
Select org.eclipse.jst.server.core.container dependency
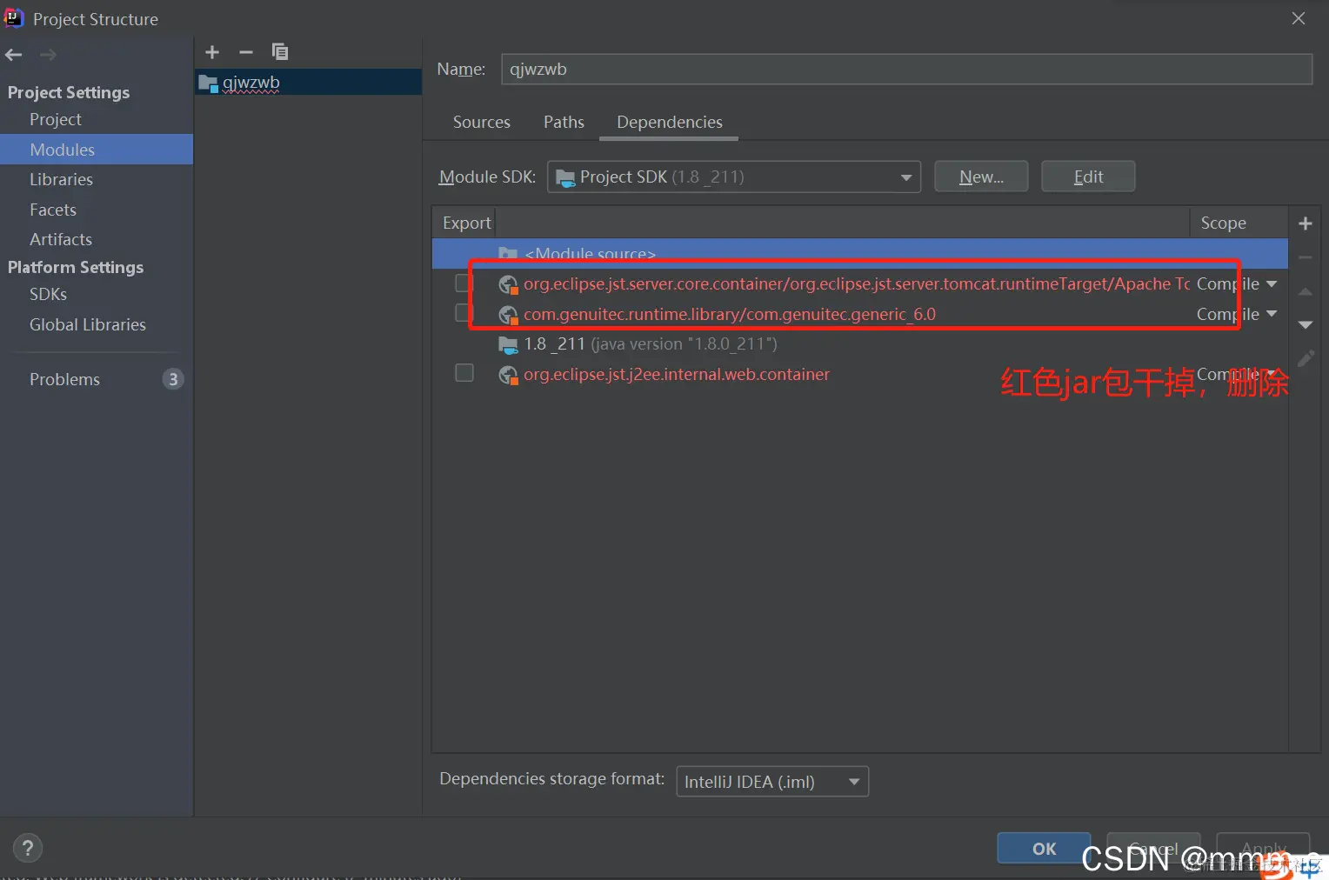pos(858,284)
